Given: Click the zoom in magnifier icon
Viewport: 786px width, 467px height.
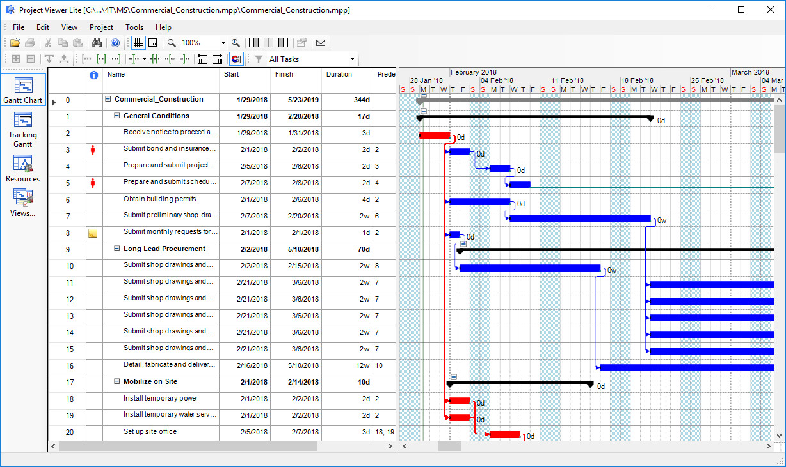Looking at the screenshot, I should 236,43.
